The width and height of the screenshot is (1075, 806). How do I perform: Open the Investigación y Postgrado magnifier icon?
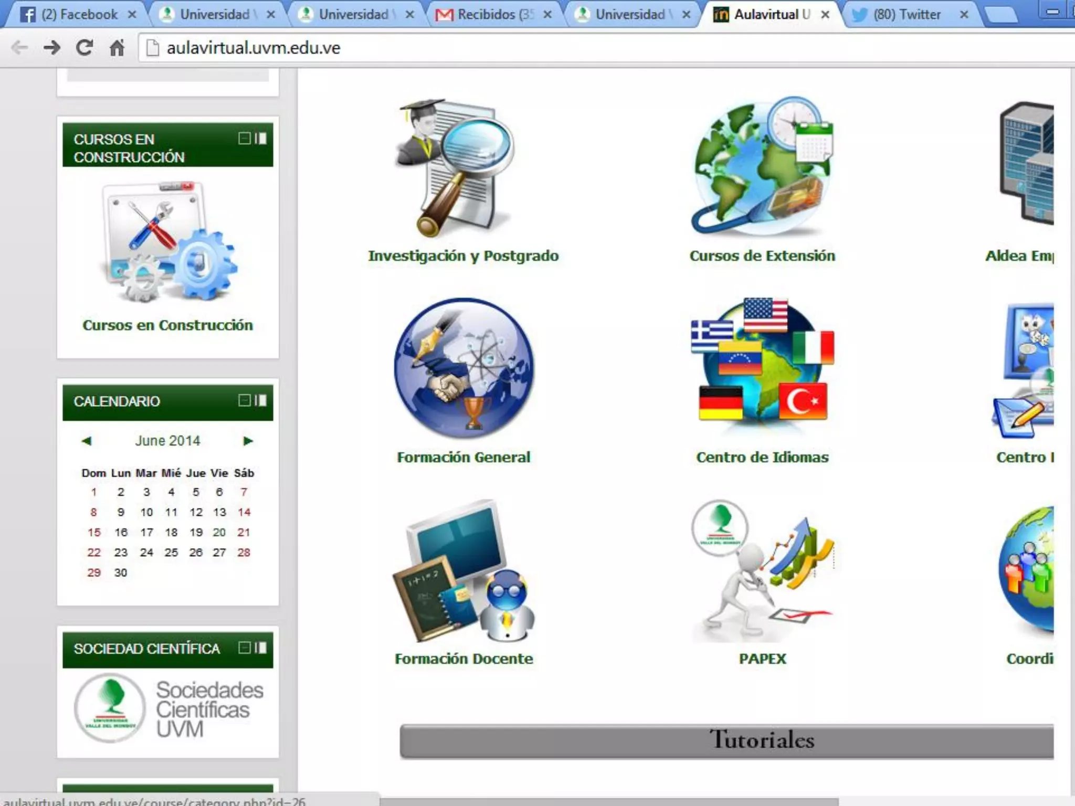click(x=456, y=168)
